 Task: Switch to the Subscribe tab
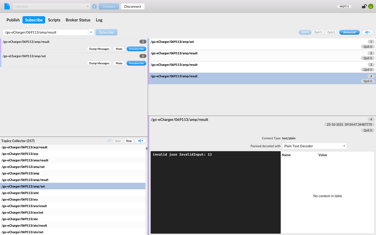click(x=34, y=20)
